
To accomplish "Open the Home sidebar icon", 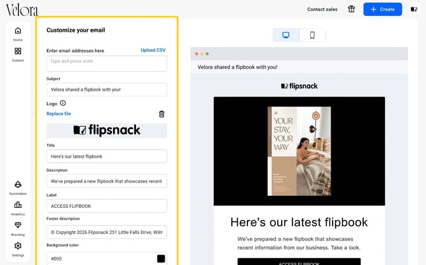I will [x=18, y=30].
